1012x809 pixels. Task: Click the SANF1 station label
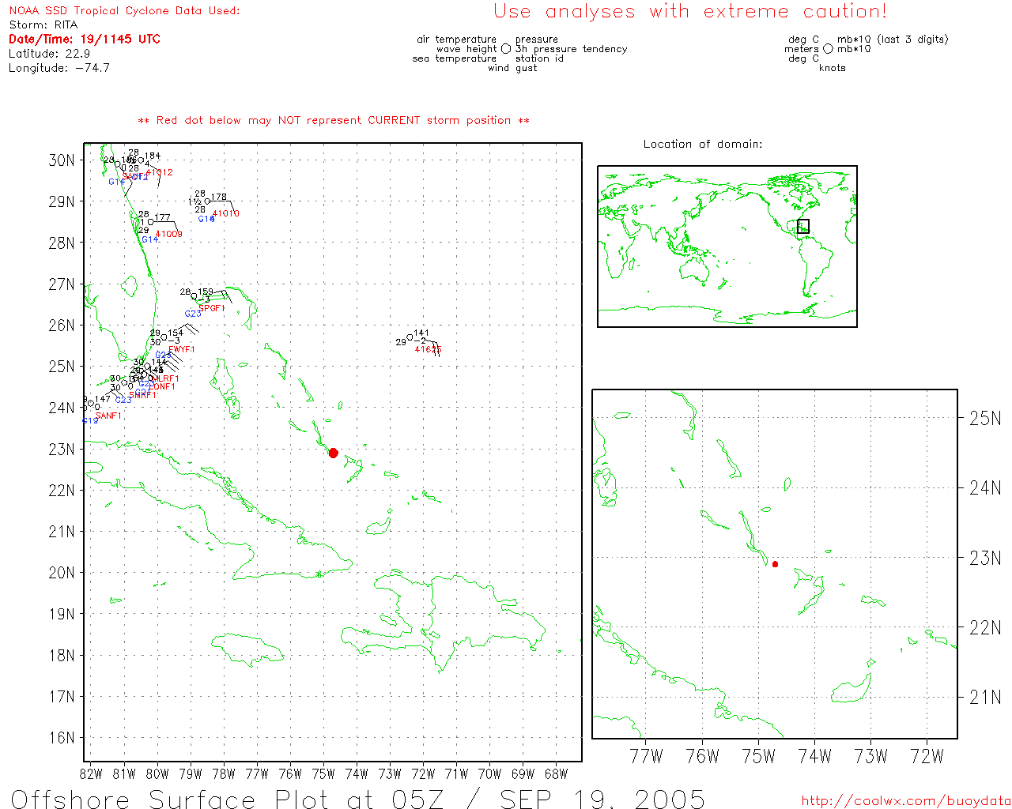coord(108,416)
